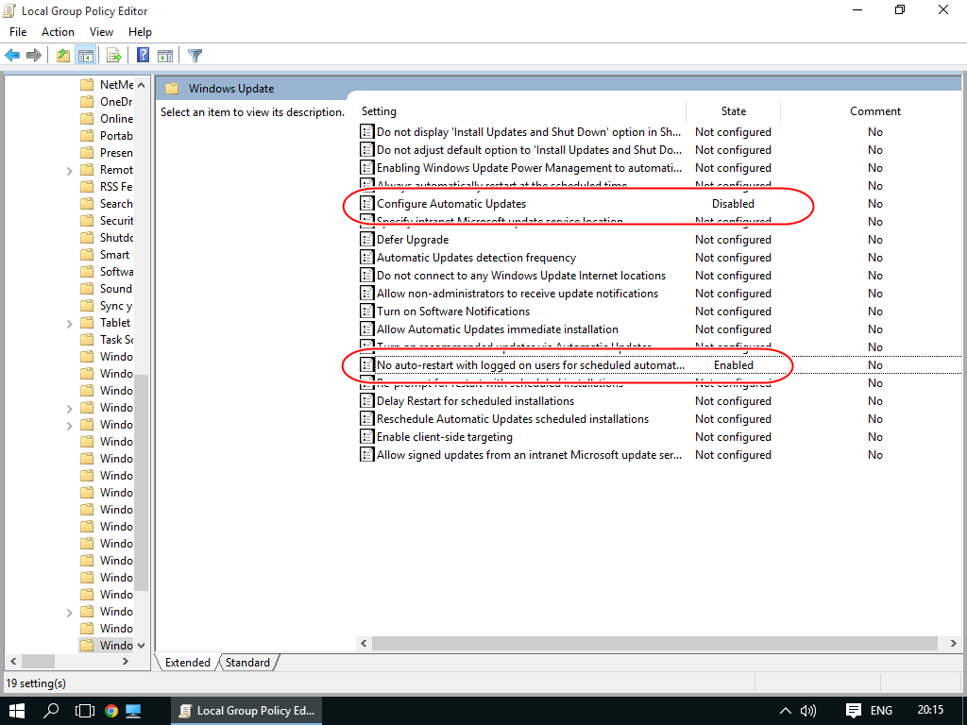Click the Task View taskbar icon
The height and width of the screenshot is (725, 967).
coord(85,710)
